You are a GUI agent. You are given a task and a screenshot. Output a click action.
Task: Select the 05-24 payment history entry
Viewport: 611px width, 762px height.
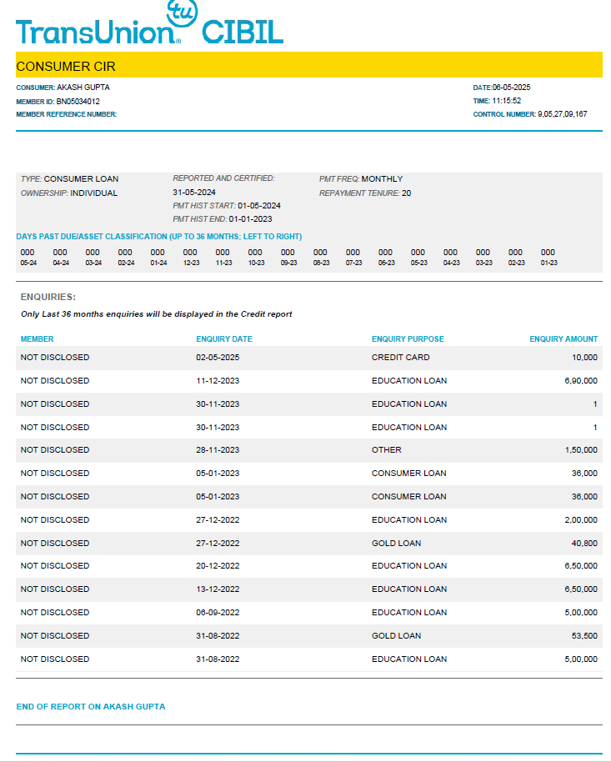tap(28, 257)
